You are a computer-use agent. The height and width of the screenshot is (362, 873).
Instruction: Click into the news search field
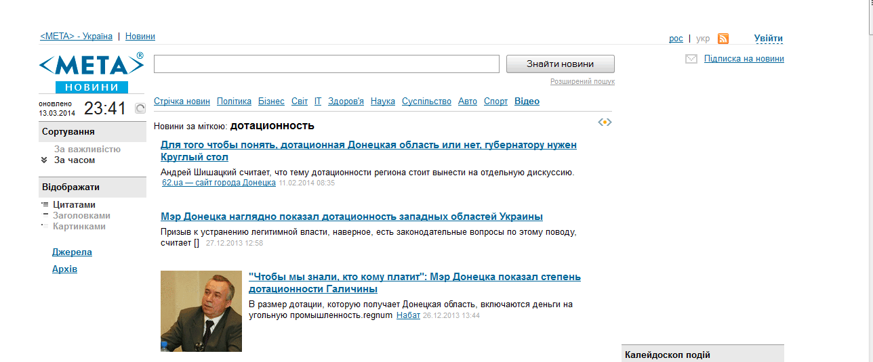click(x=326, y=64)
